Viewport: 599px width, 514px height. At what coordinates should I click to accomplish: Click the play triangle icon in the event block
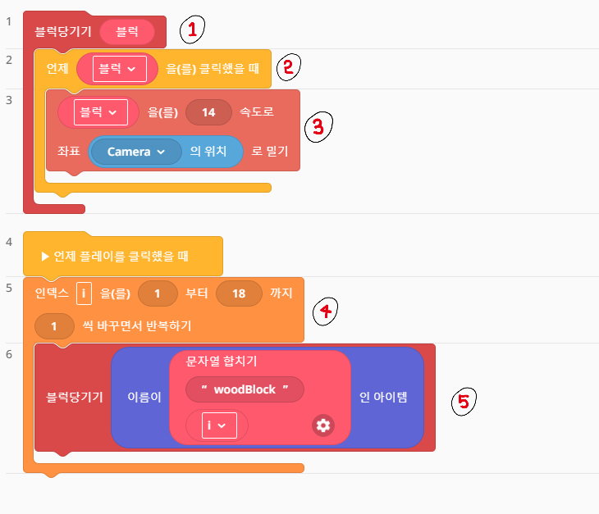[46, 257]
